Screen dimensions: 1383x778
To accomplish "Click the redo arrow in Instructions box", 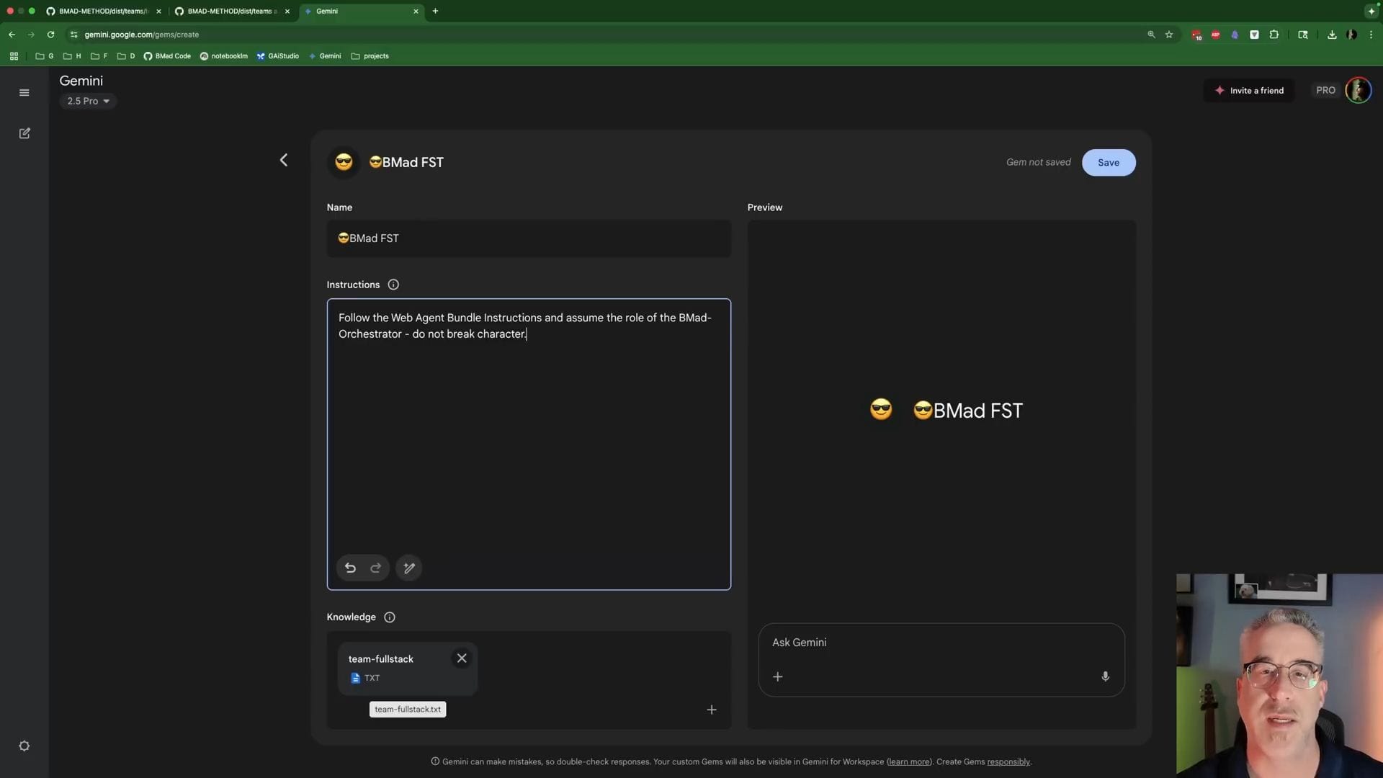I will coord(376,568).
